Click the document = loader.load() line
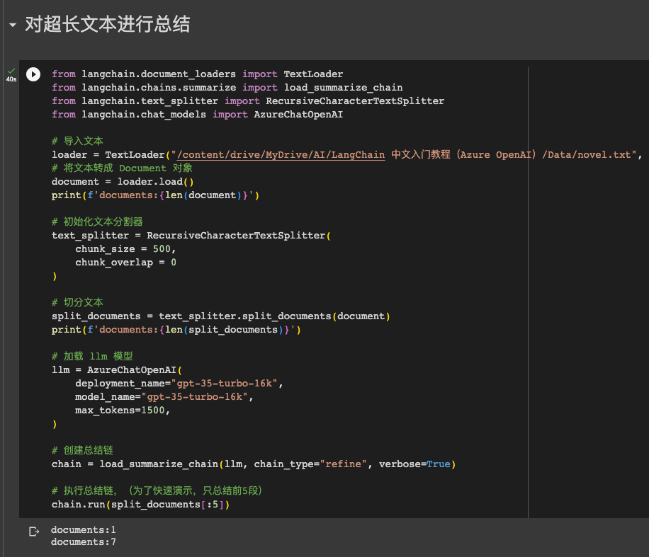 123,181
